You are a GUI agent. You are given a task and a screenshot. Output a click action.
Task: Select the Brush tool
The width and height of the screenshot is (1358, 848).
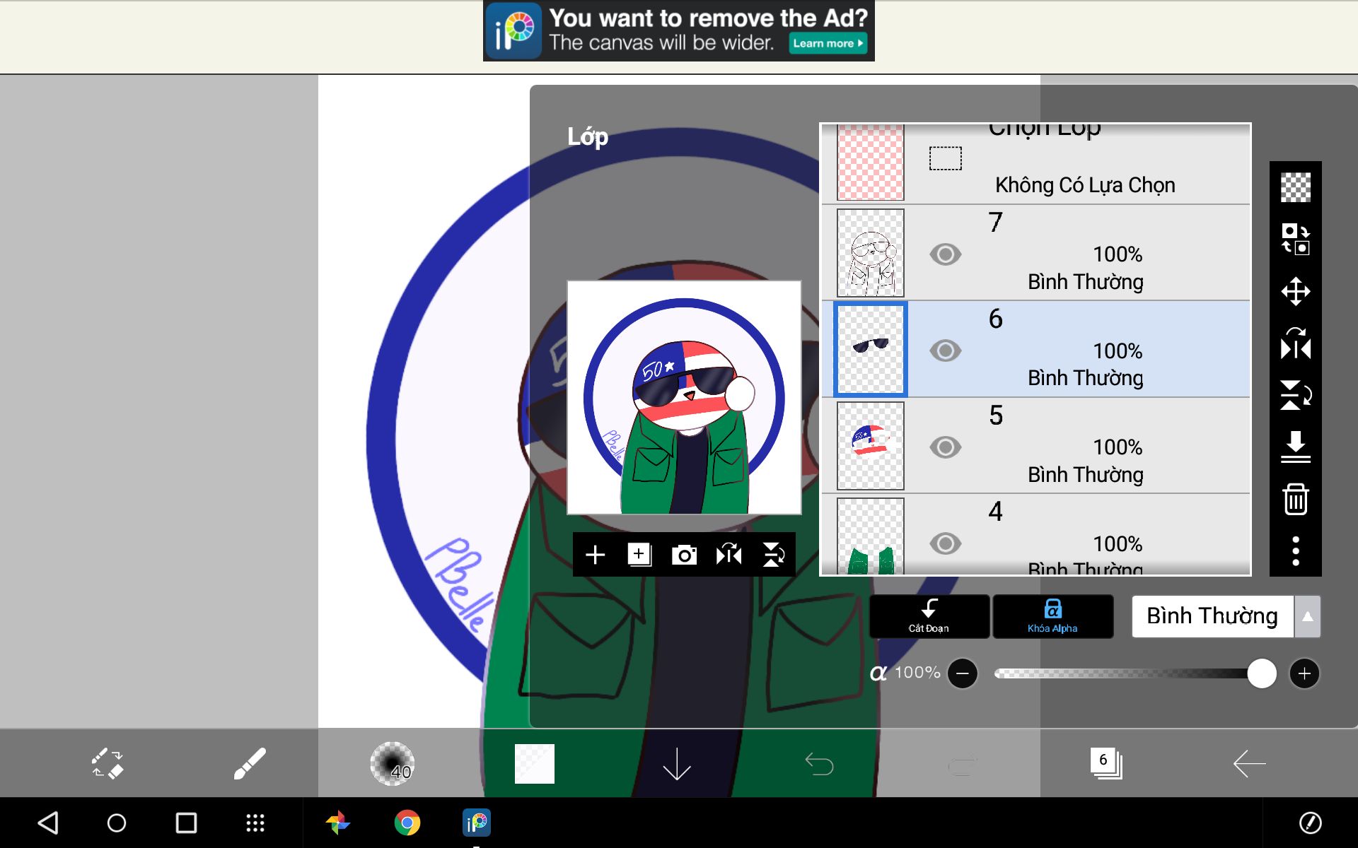249,764
